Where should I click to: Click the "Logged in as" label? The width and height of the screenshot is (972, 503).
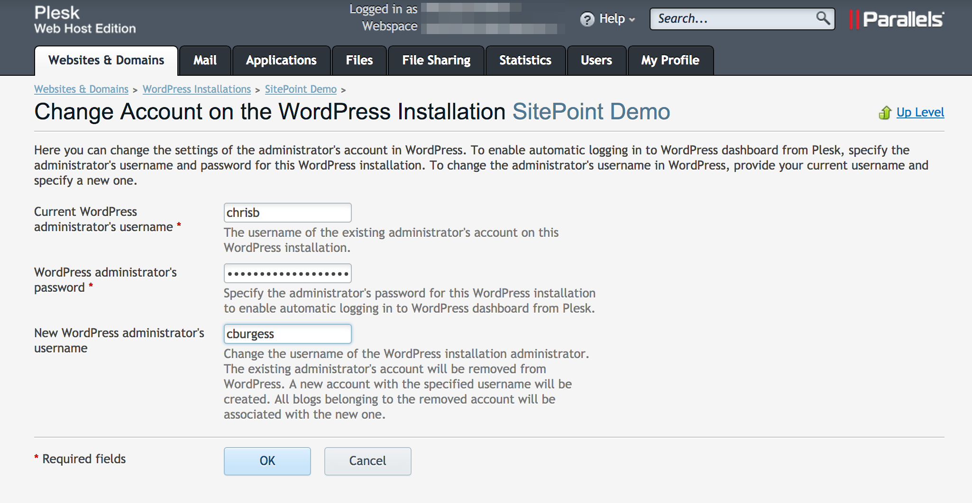383,9
